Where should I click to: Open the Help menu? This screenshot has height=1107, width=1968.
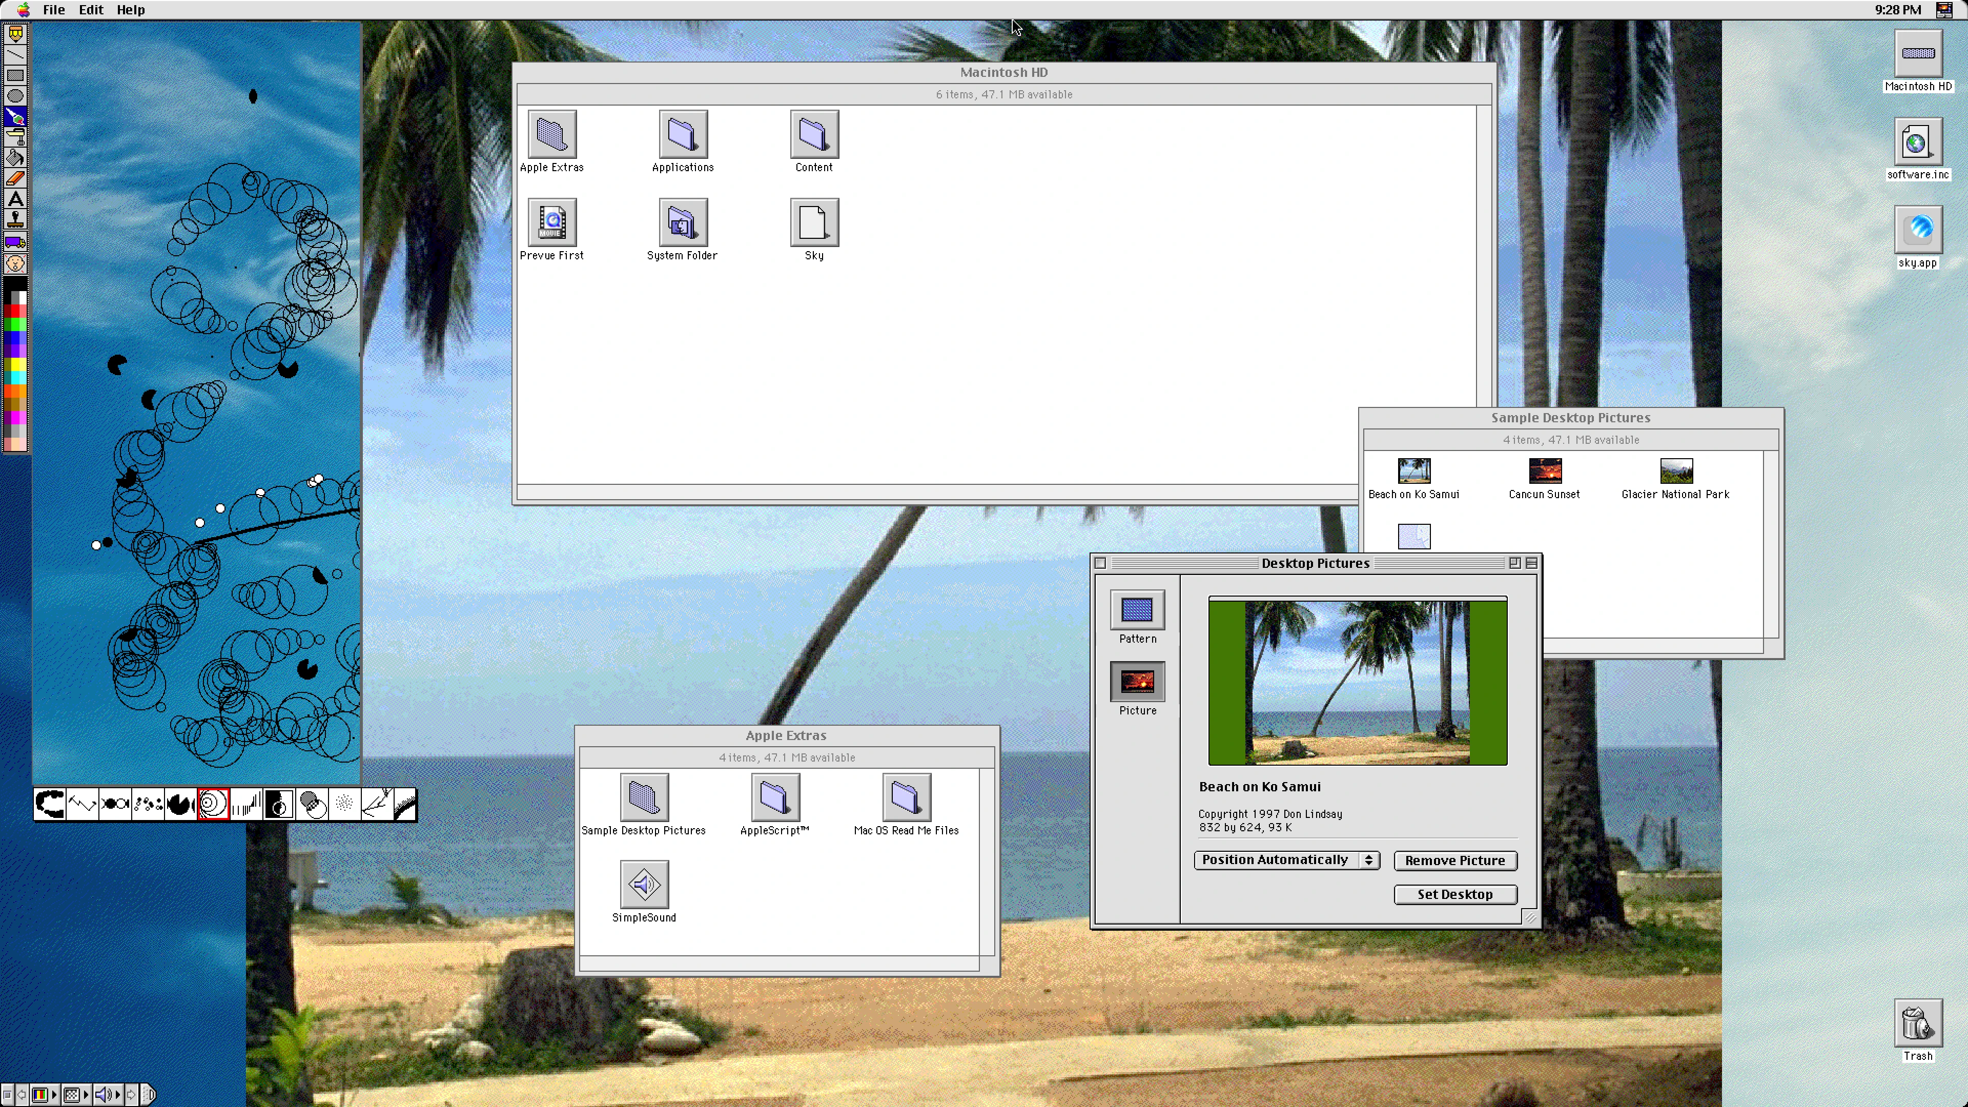tap(131, 10)
